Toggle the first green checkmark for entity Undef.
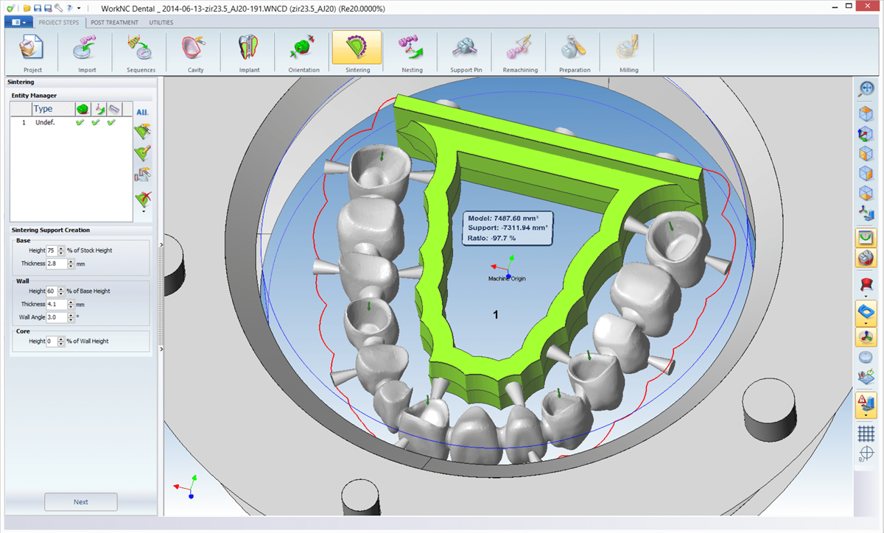Image resolution: width=884 pixels, height=533 pixels. pos(80,122)
